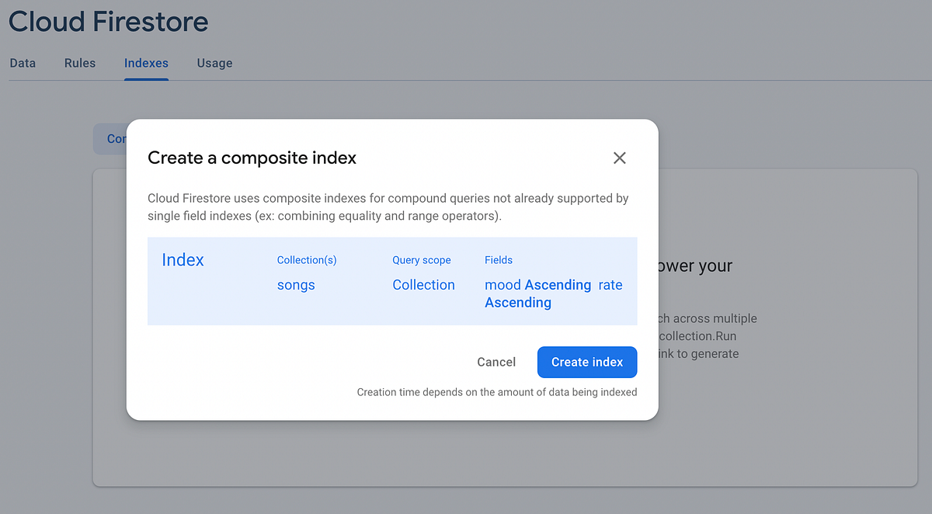Select the Indexes tab
Image resolution: width=932 pixels, height=514 pixels.
pos(146,63)
